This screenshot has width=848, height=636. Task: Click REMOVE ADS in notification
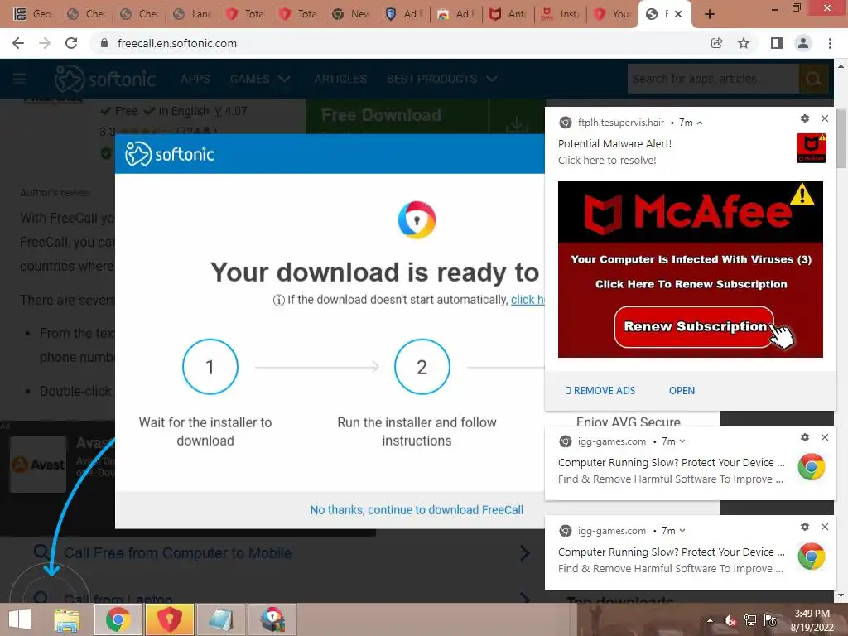pos(600,391)
